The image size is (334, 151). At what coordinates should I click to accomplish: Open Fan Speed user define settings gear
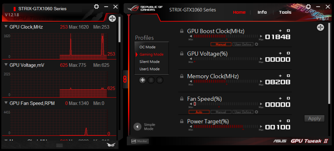click(x=256, y=112)
